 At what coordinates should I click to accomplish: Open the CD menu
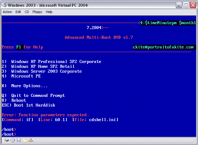coord(27,12)
